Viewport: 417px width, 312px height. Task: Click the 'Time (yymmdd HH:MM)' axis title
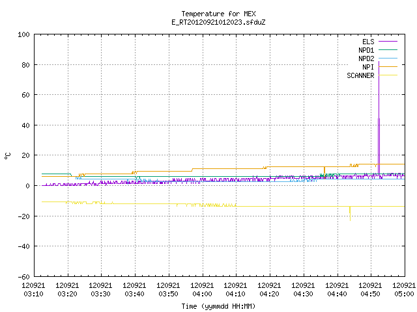[x=218, y=306]
